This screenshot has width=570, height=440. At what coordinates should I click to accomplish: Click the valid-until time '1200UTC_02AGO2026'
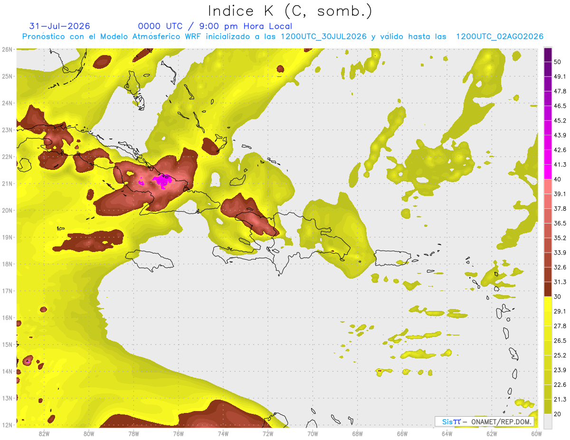coord(500,37)
